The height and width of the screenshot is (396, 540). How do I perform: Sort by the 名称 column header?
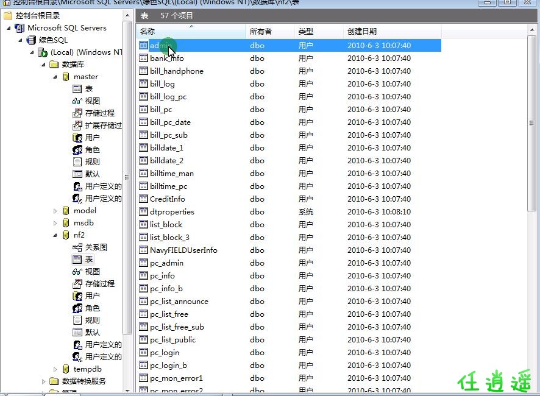pyautogui.click(x=191, y=31)
